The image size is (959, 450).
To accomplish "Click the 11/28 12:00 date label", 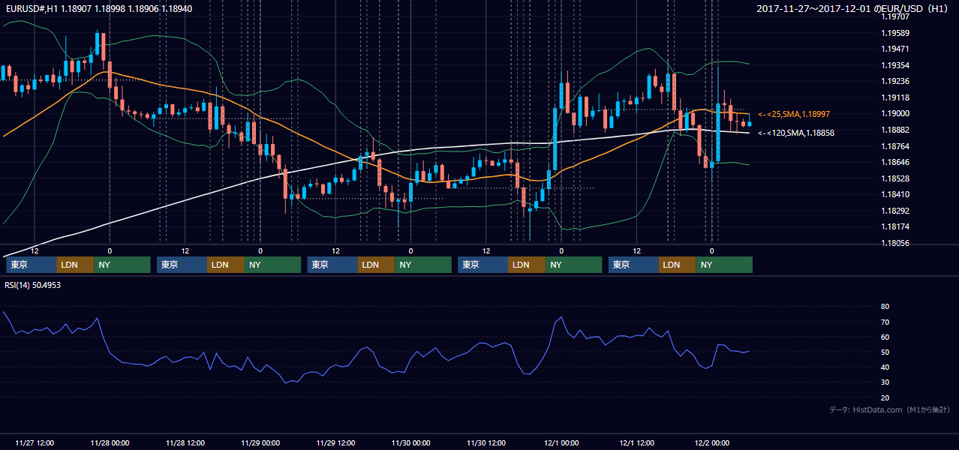I will 185,442.
